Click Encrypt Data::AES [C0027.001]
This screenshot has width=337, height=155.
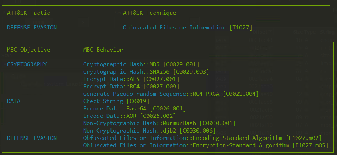click(131, 79)
